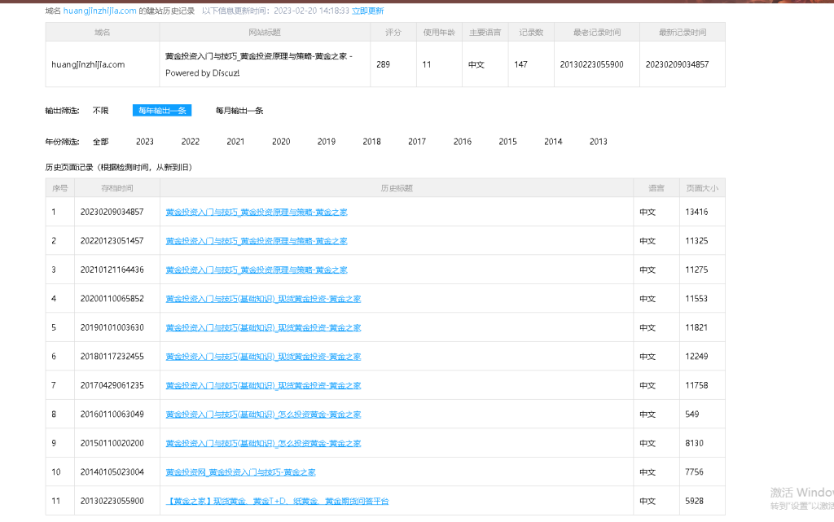Image resolution: width=834 pixels, height=522 pixels.
Task: Filter records to year 2023
Action: [145, 142]
